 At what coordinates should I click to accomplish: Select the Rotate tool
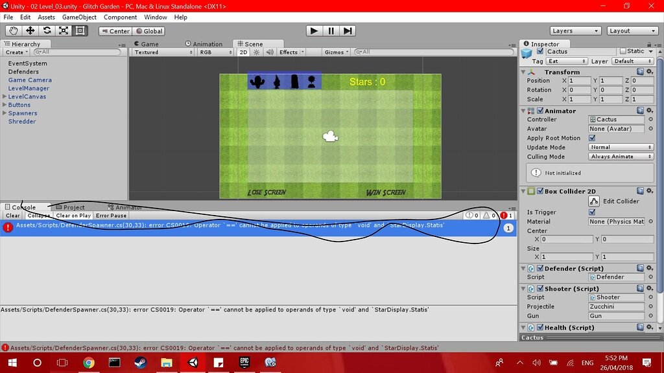coord(47,30)
